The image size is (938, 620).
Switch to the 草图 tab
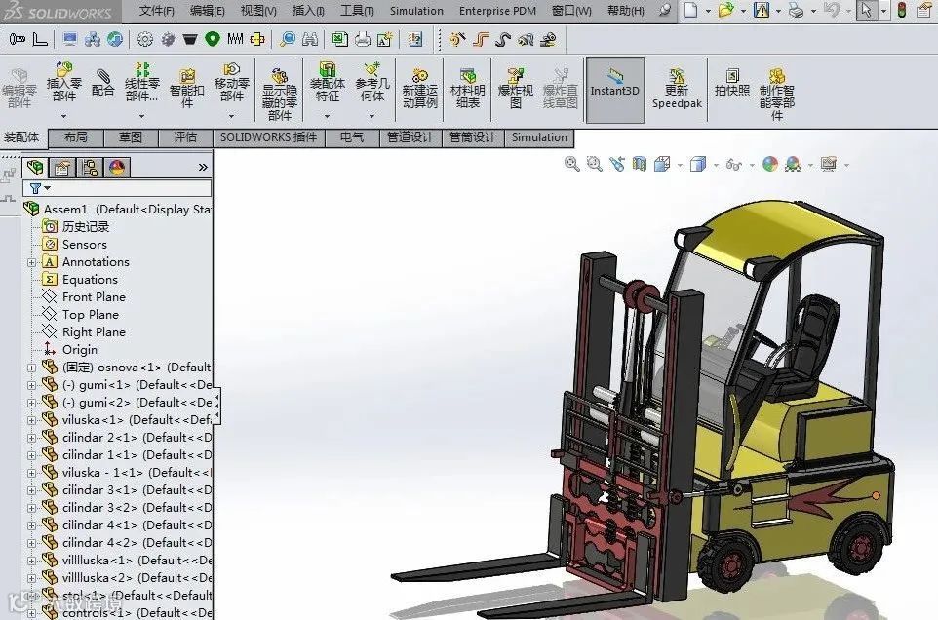(x=131, y=137)
